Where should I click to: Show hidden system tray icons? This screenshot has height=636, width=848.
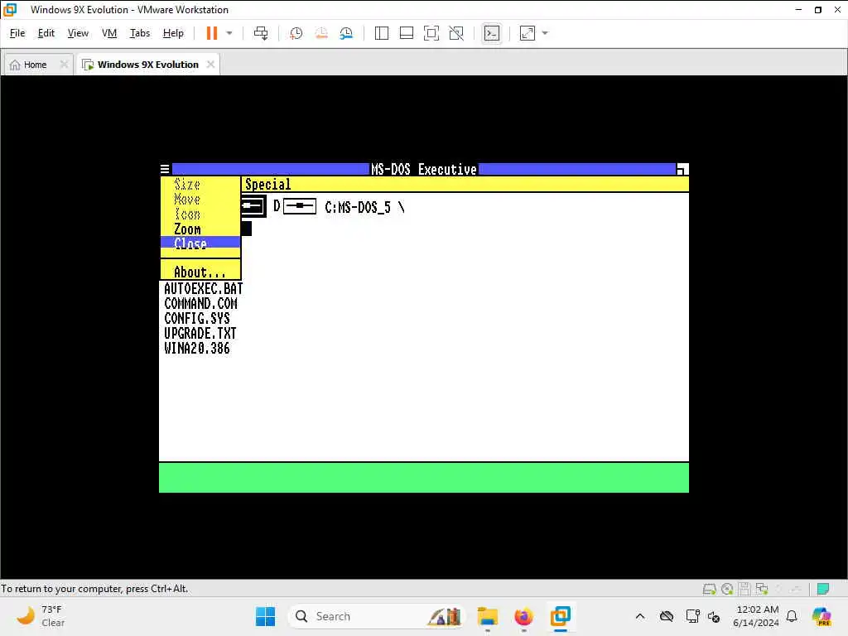(x=640, y=616)
